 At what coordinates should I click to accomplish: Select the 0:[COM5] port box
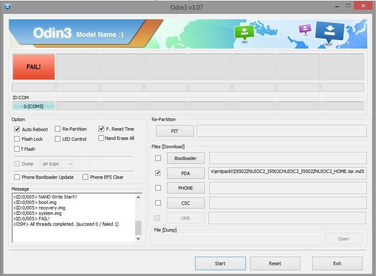(x=34, y=106)
